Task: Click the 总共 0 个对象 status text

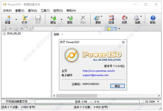Action: tap(18, 107)
